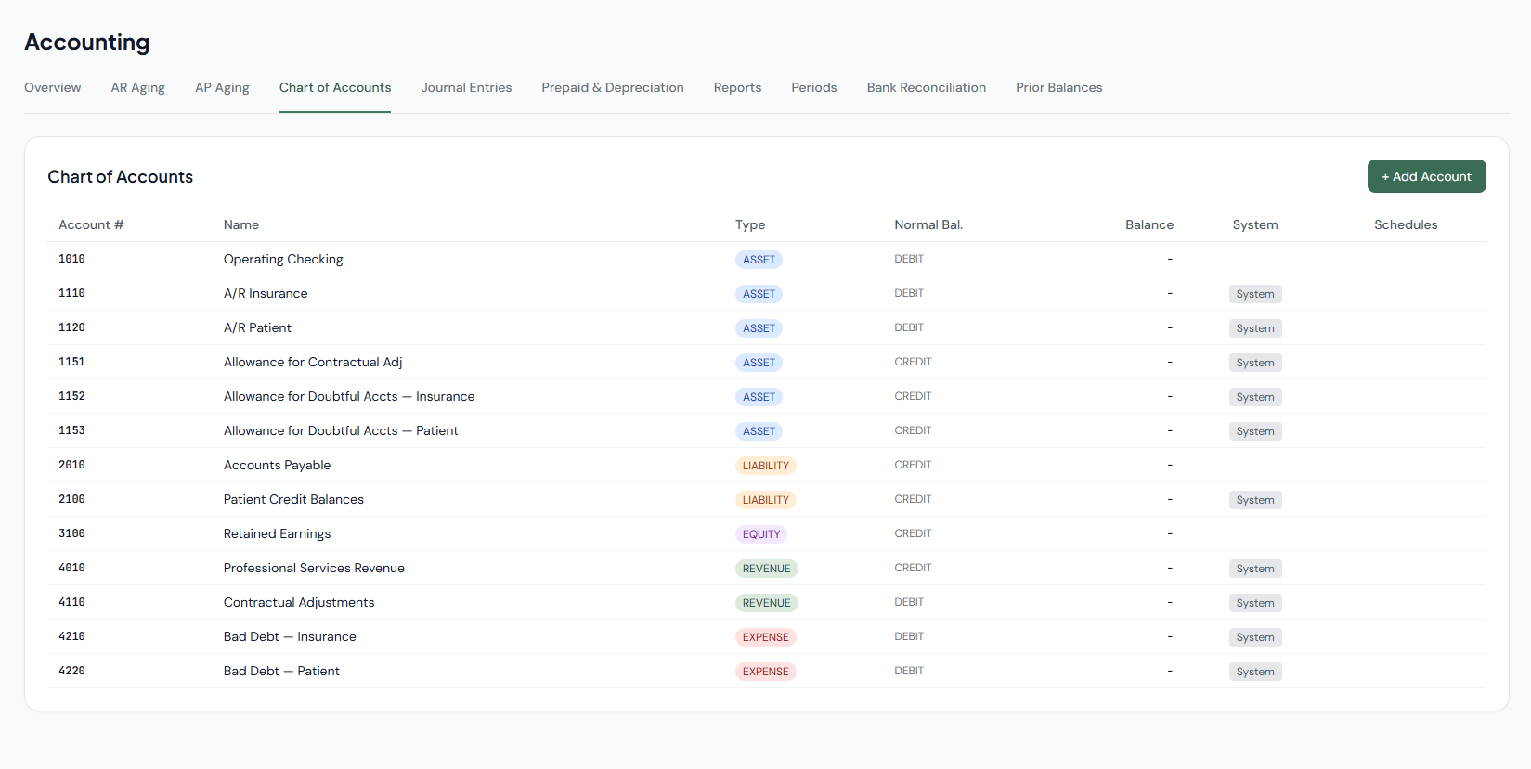Image resolution: width=1531 pixels, height=769 pixels.
Task: Select Allowance for Contractual Adj row name
Action: coord(313,362)
